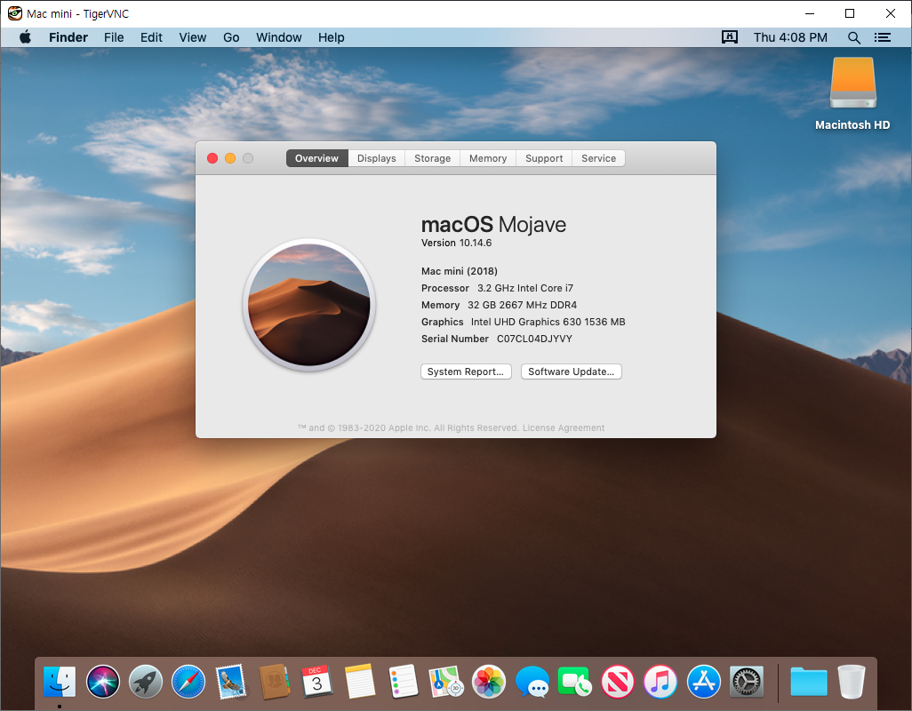Switch to the Support tab
This screenshot has width=912, height=711.
pos(544,158)
